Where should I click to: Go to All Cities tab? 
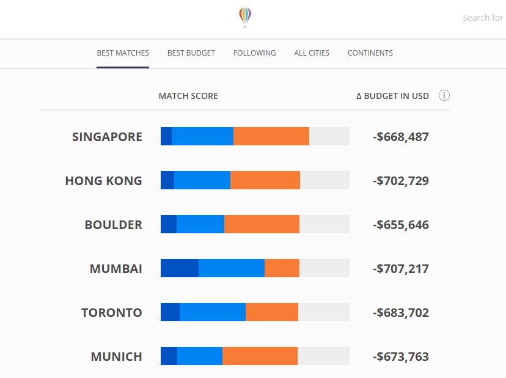312,53
